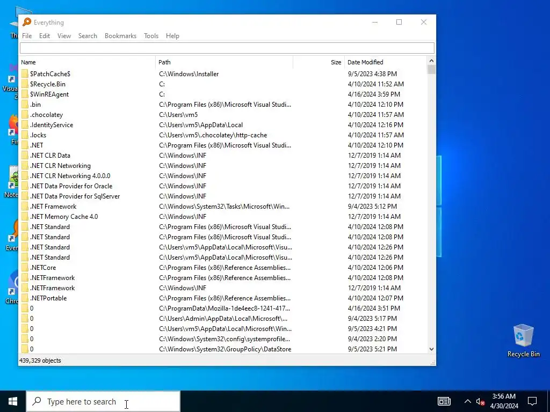
Task: Select .NET CLR Networking 4.0.0.0 entry
Action: pyautogui.click(x=70, y=175)
